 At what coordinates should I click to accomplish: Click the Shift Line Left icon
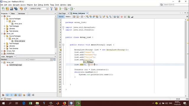[115, 17]
